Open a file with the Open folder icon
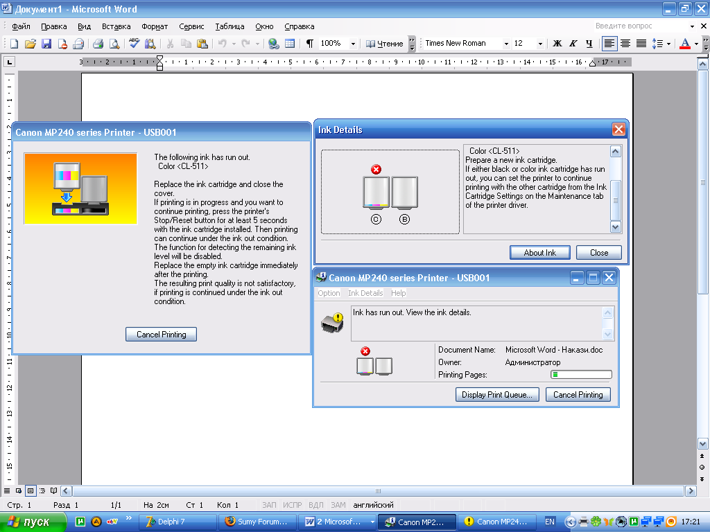710x532 pixels. tap(30, 44)
